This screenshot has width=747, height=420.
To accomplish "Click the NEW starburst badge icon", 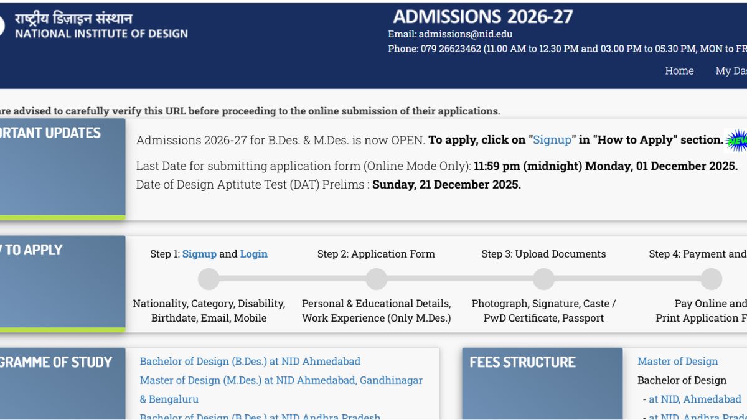I will (736, 141).
